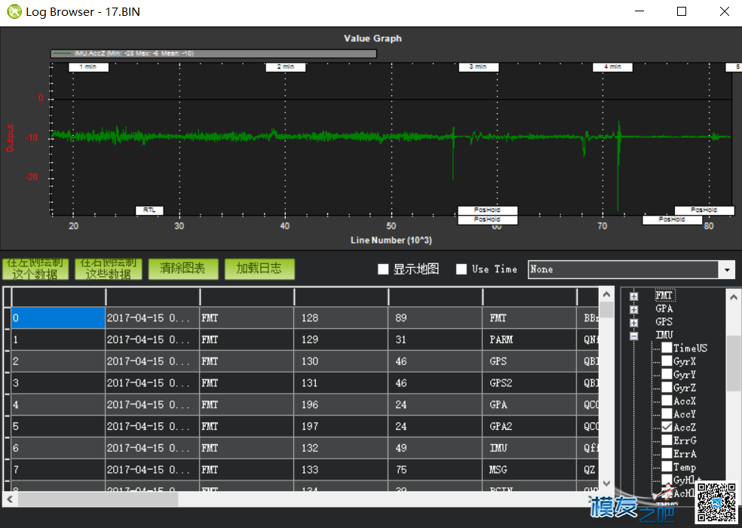Select the table cell containing 196
This screenshot has height=528, width=742.
[341, 405]
